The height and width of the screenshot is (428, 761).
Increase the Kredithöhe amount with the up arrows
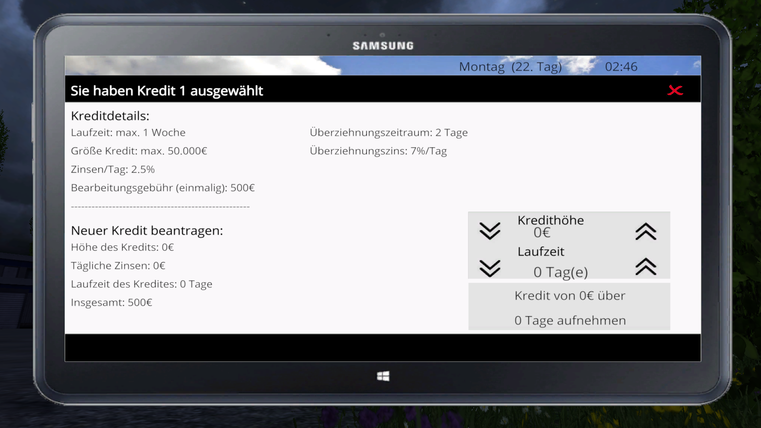point(645,231)
